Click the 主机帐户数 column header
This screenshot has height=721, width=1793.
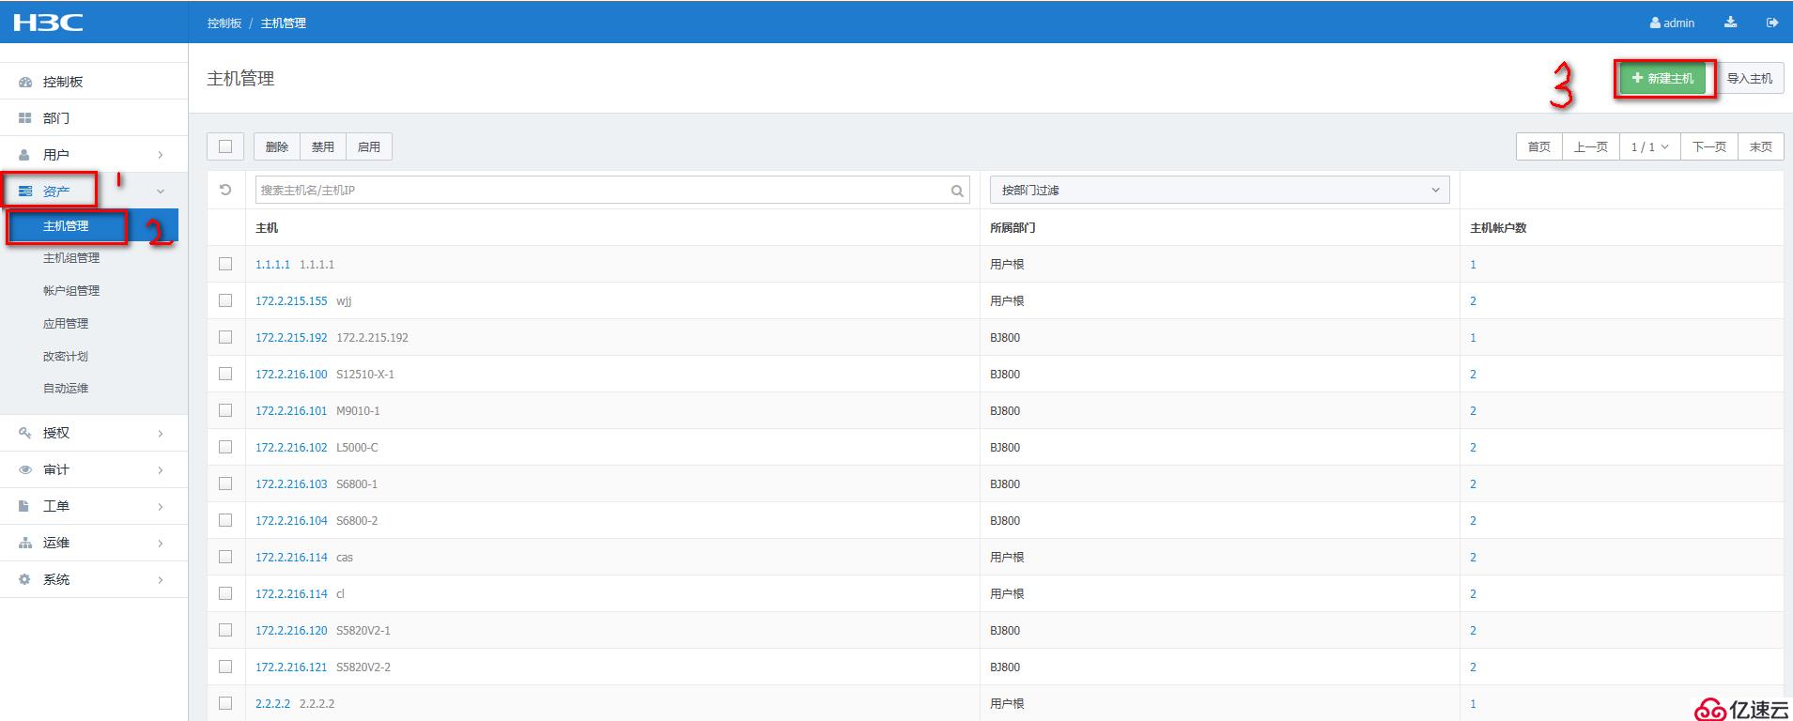[1498, 227]
